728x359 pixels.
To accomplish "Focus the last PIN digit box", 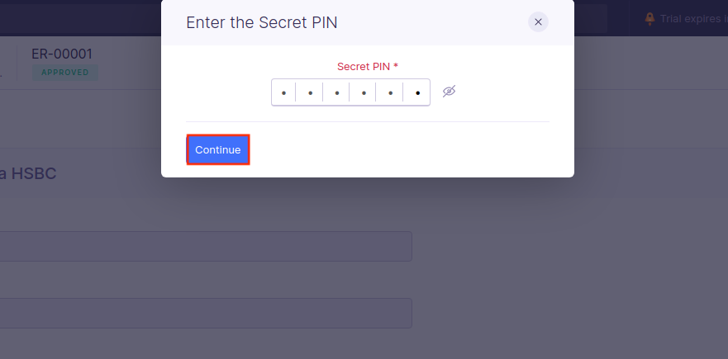I will [x=417, y=92].
